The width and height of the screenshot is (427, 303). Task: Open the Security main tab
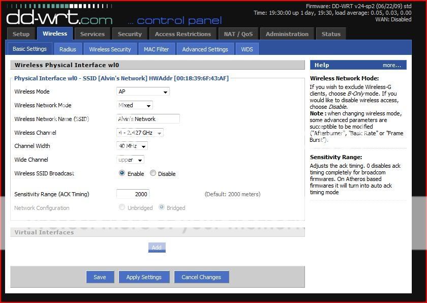click(x=130, y=34)
